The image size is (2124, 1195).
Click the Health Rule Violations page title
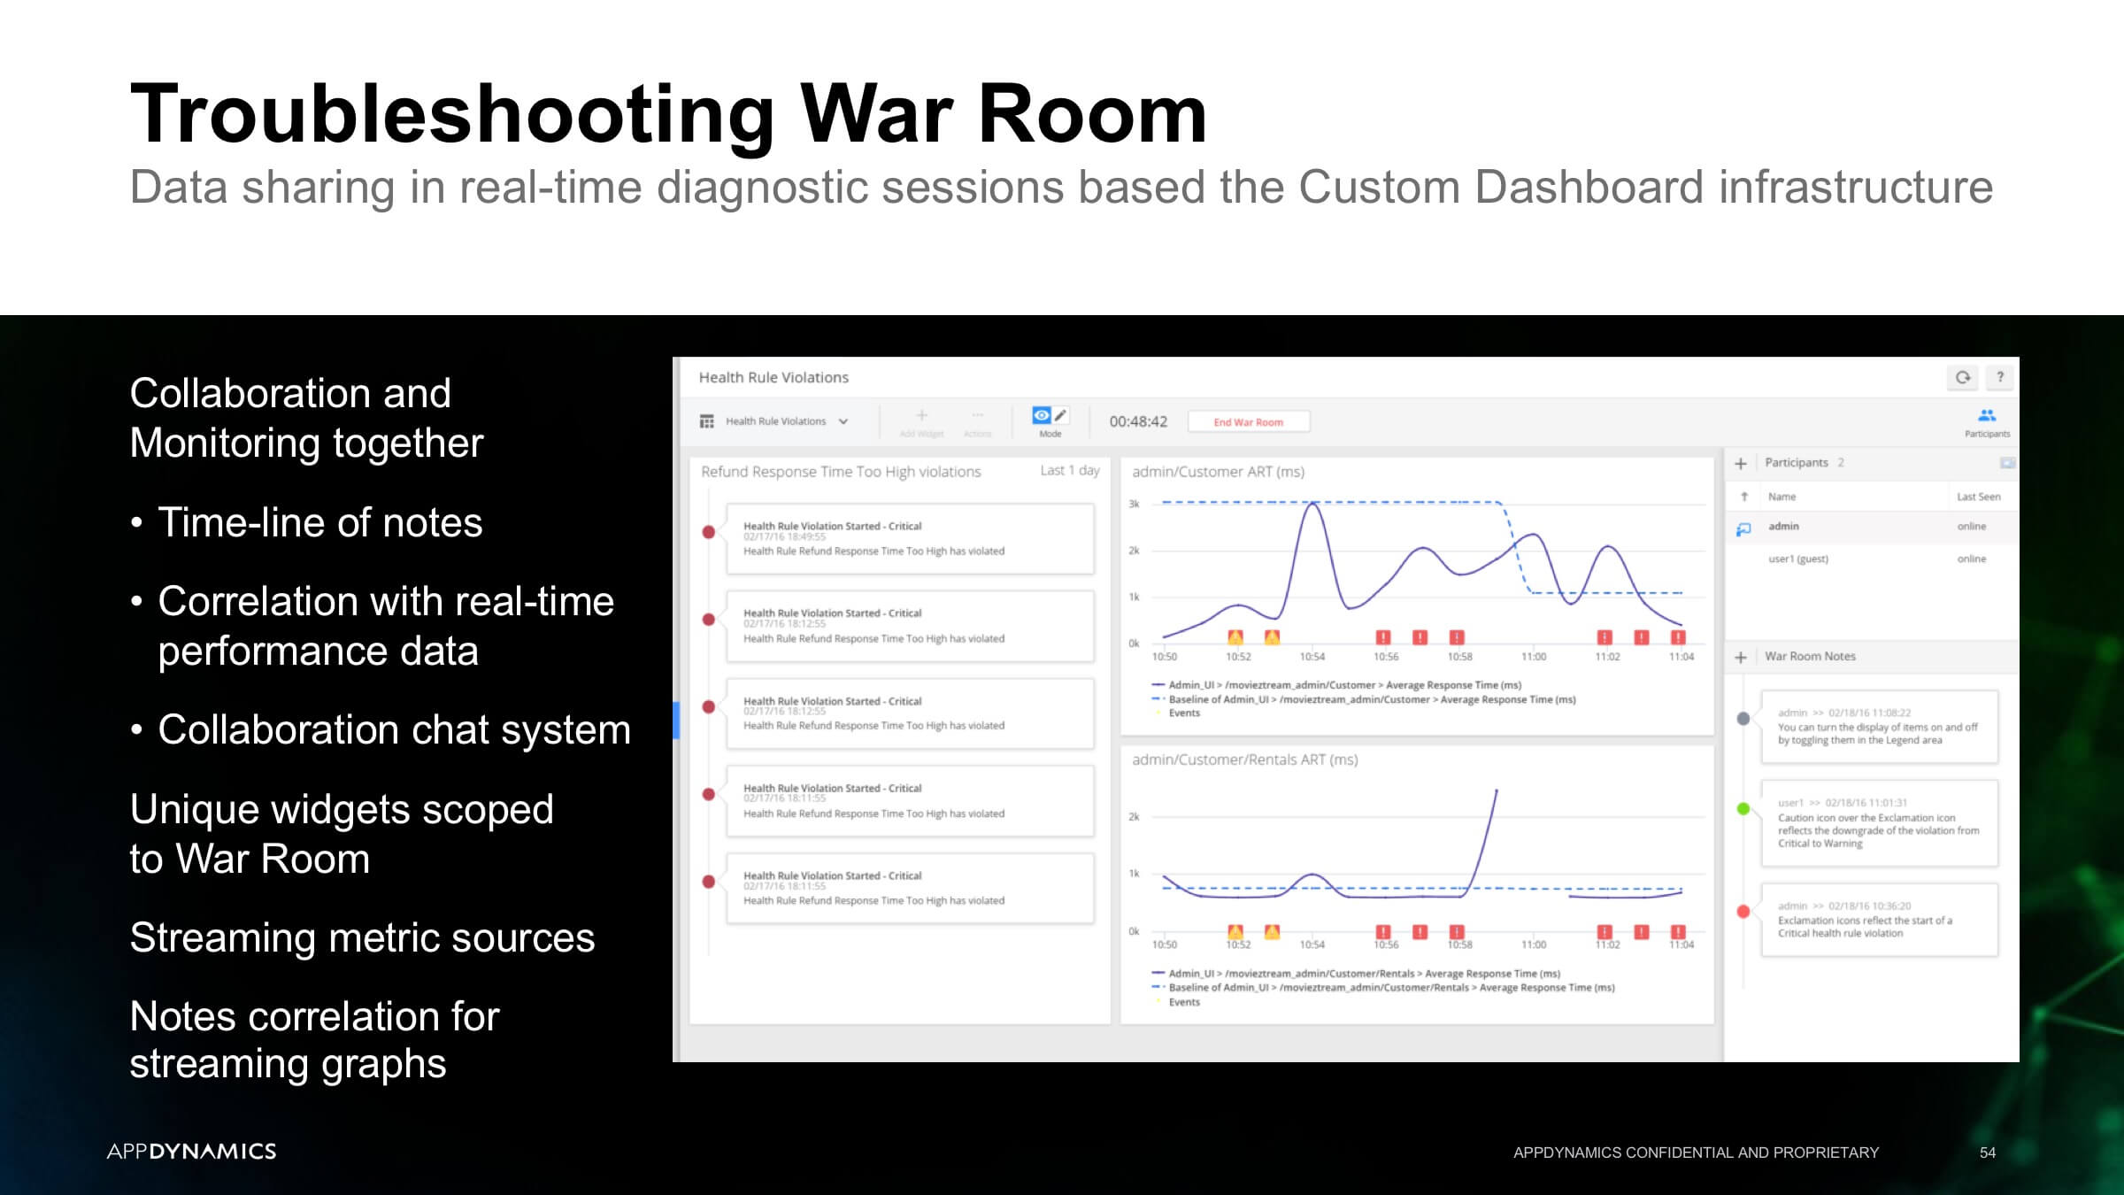pos(773,378)
